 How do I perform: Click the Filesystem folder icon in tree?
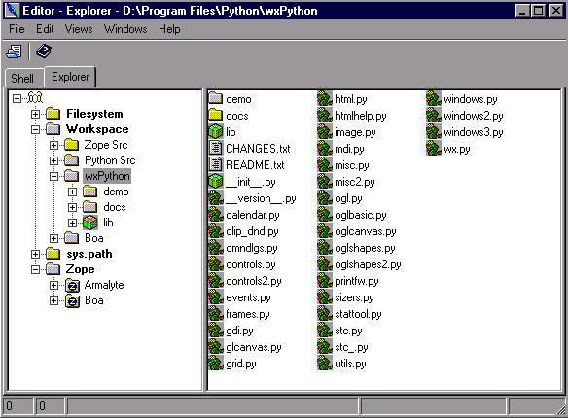[53, 114]
